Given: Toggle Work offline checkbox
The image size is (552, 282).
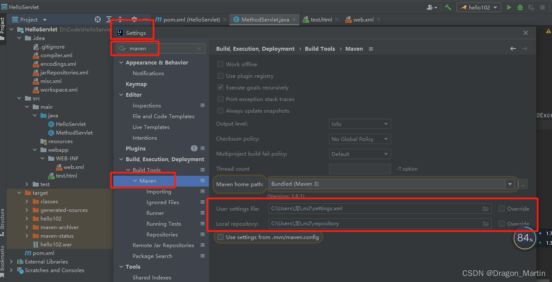Looking at the screenshot, I should coord(220,64).
